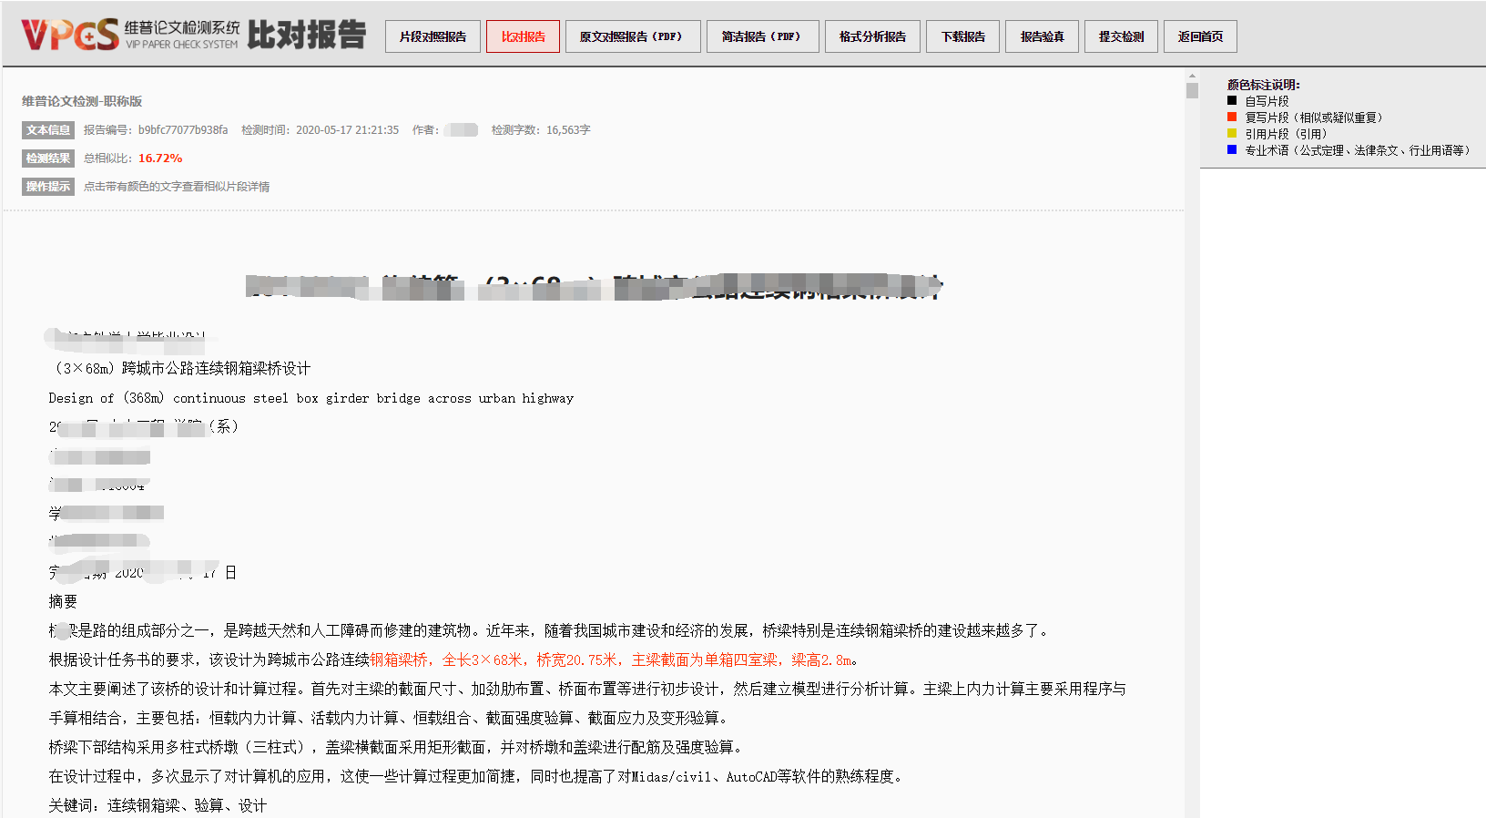Click the hint 点击带有颜色的文字查看相似片段详情
Viewport: 1486px width, 818px height.
pos(177,186)
